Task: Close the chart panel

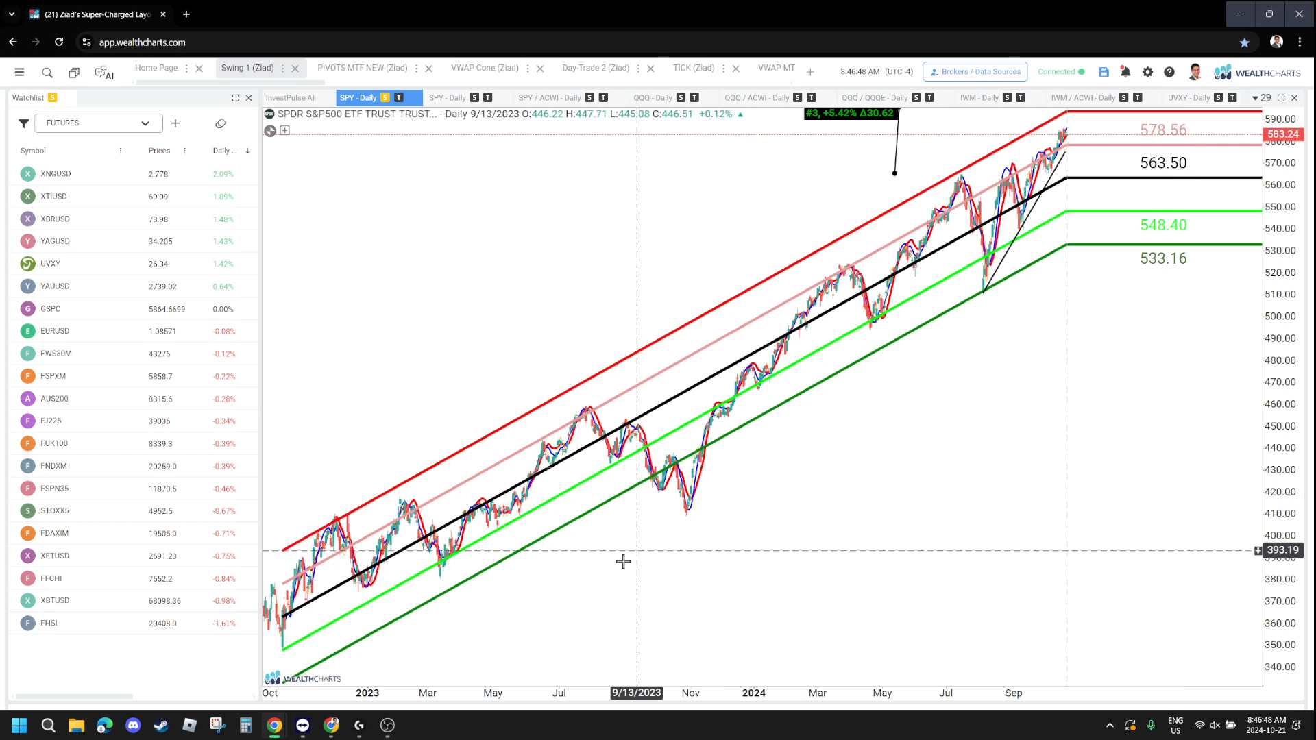Action: click(x=1294, y=98)
